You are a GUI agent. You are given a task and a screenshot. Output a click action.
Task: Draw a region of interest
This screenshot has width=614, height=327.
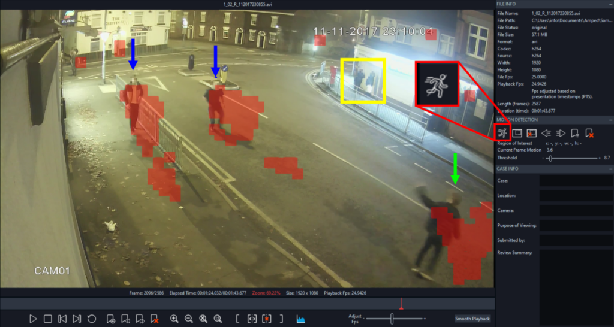[x=517, y=134]
